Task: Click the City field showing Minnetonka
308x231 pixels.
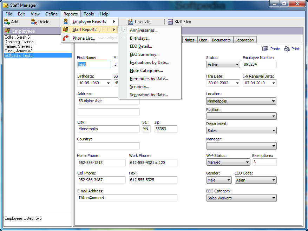Action: [x=109, y=129]
